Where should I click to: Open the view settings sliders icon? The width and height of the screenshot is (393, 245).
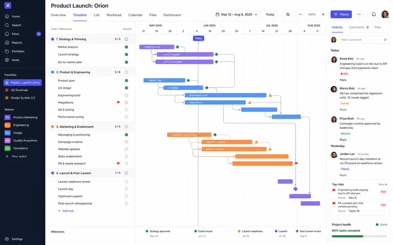pos(288,14)
